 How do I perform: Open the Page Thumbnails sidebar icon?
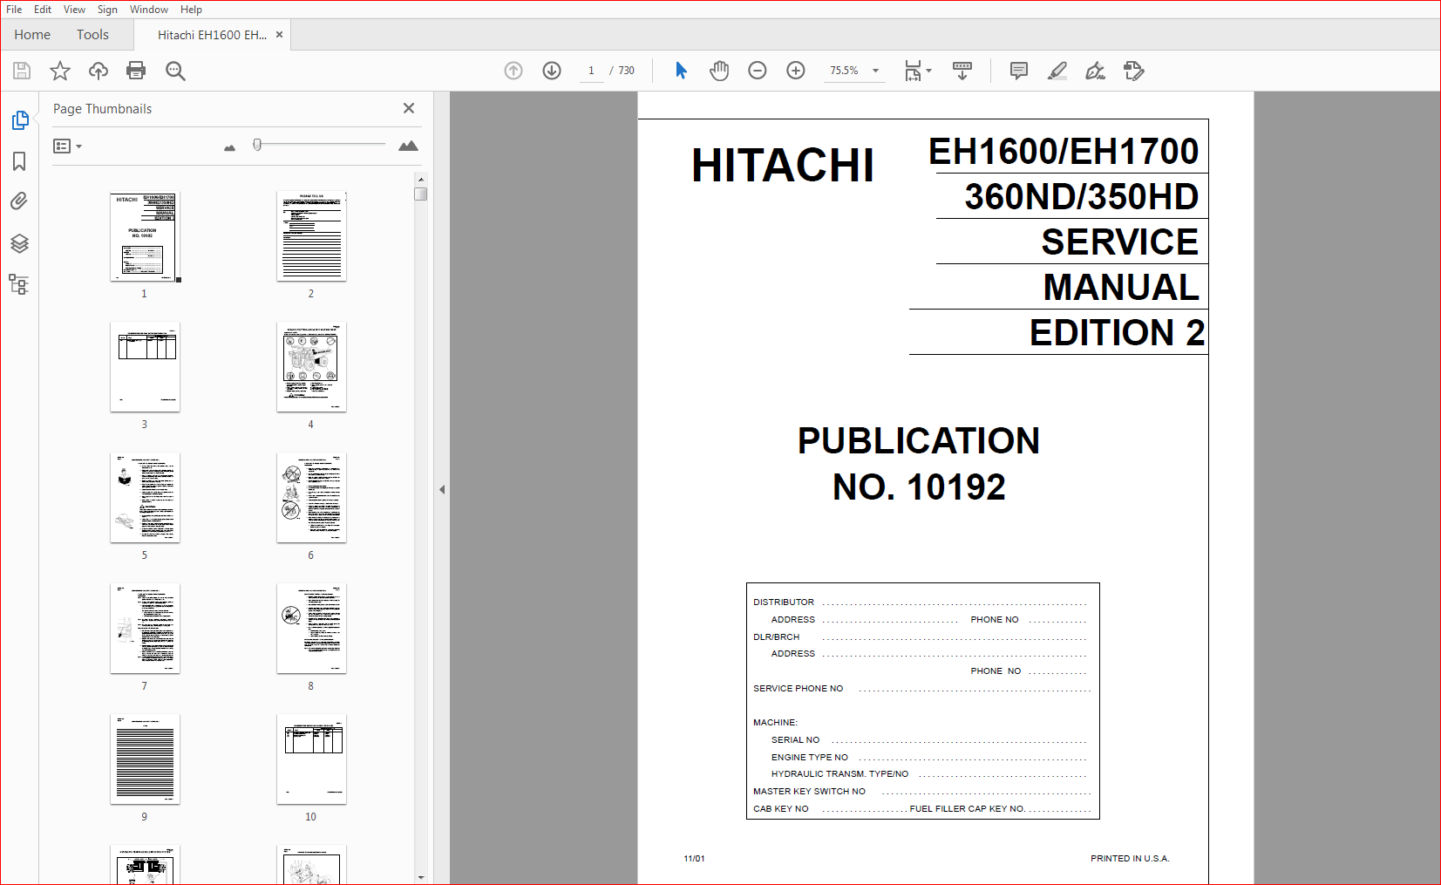tap(19, 120)
